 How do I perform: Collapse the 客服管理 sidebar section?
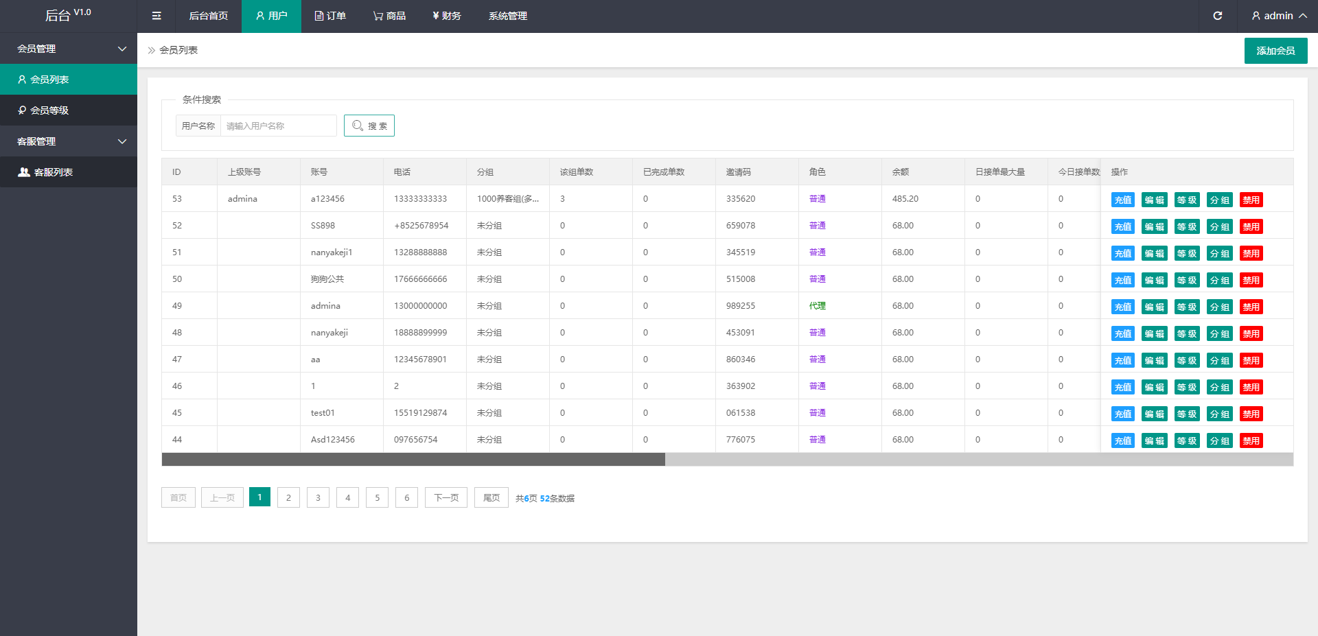(x=69, y=141)
